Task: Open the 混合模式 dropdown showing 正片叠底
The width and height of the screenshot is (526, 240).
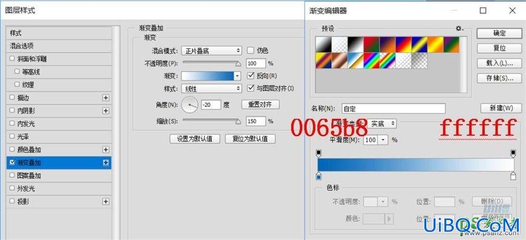Action: click(x=212, y=51)
